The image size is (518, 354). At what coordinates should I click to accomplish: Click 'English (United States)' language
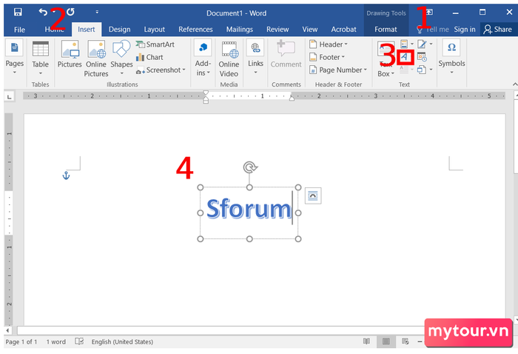[x=122, y=341]
